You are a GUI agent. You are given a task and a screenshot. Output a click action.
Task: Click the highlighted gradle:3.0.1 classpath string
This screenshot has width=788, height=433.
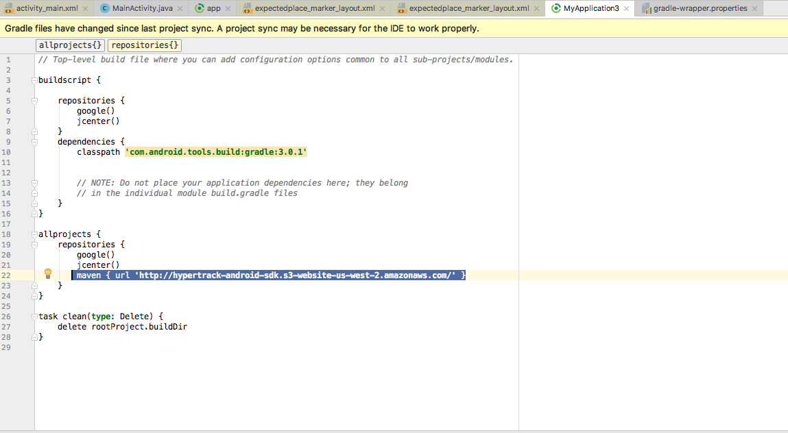coord(215,152)
